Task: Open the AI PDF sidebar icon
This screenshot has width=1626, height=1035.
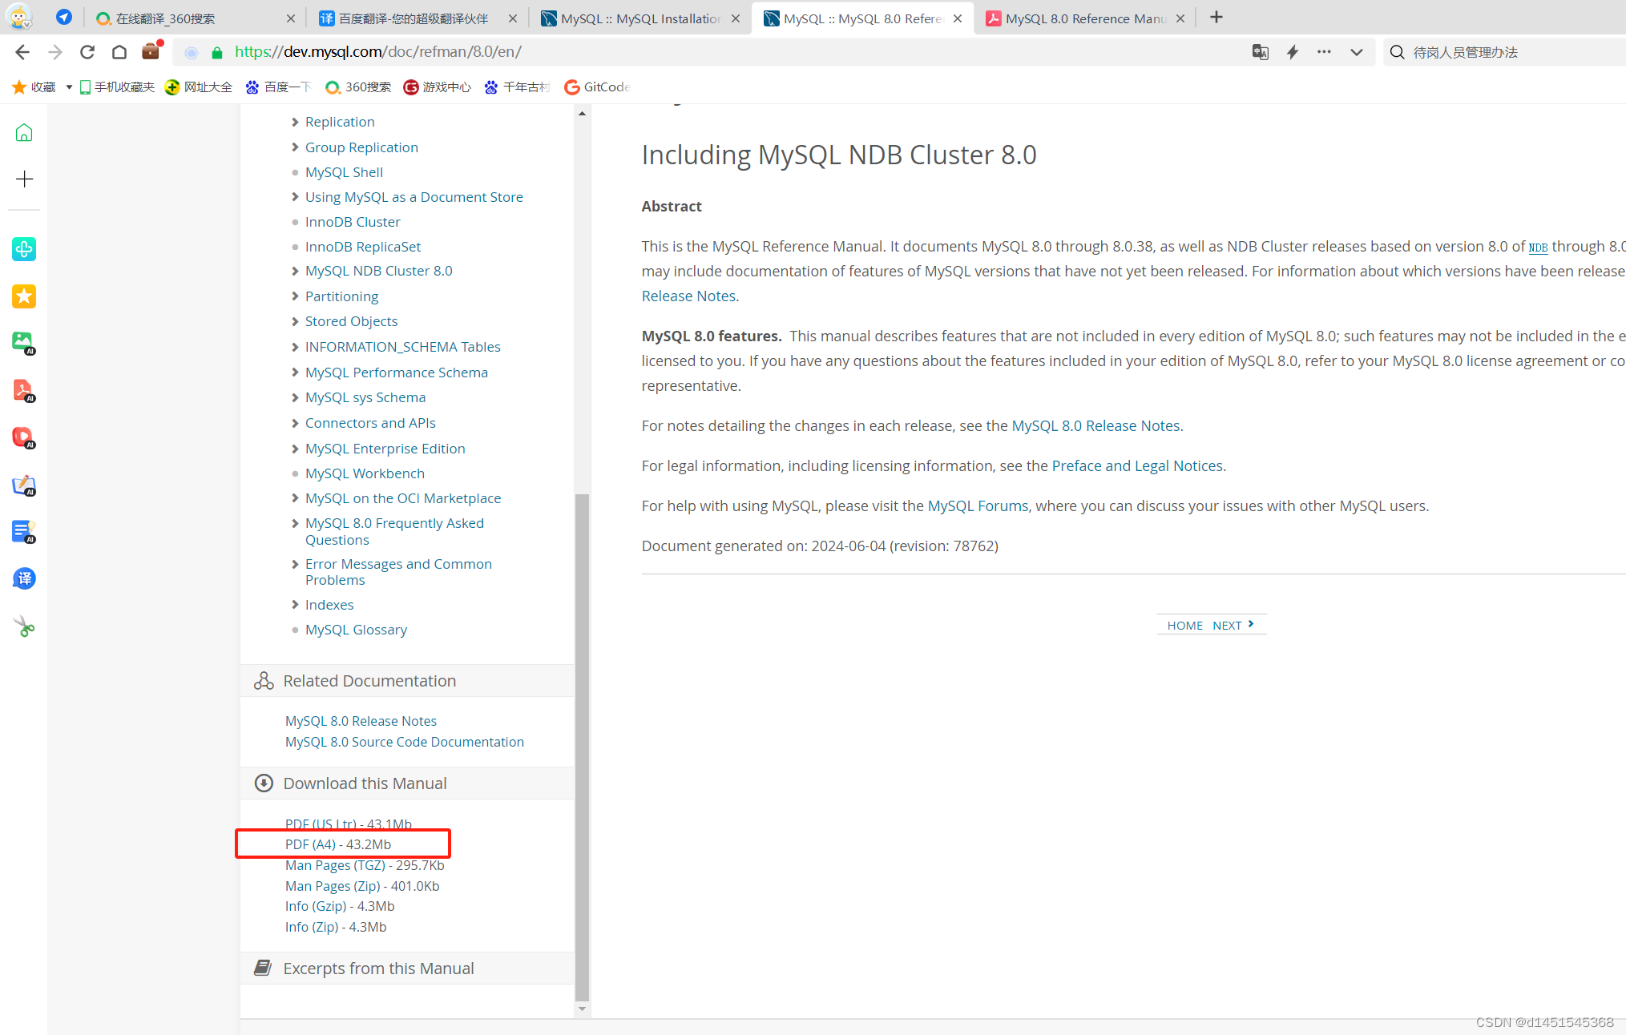Action: coord(24,390)
